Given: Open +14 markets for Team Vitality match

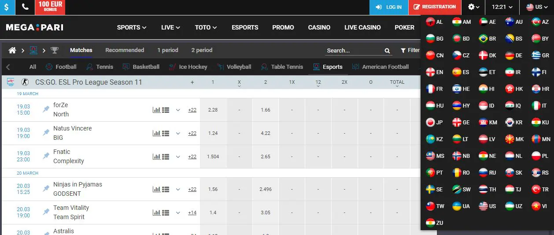Looking at the screenshot, I should coord(192,213).
